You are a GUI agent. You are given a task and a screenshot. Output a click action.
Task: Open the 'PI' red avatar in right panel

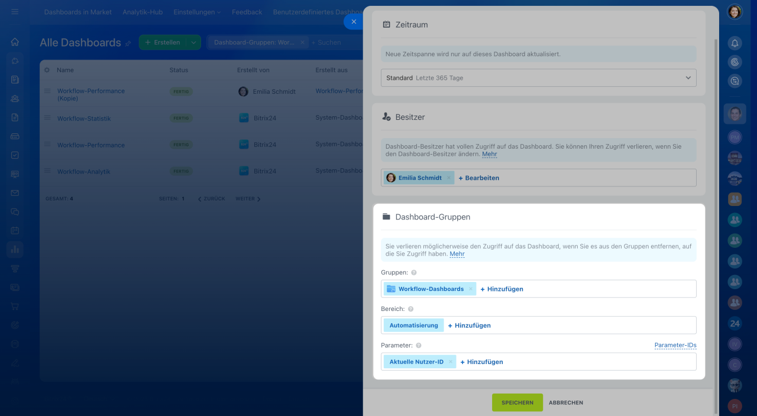735,406
